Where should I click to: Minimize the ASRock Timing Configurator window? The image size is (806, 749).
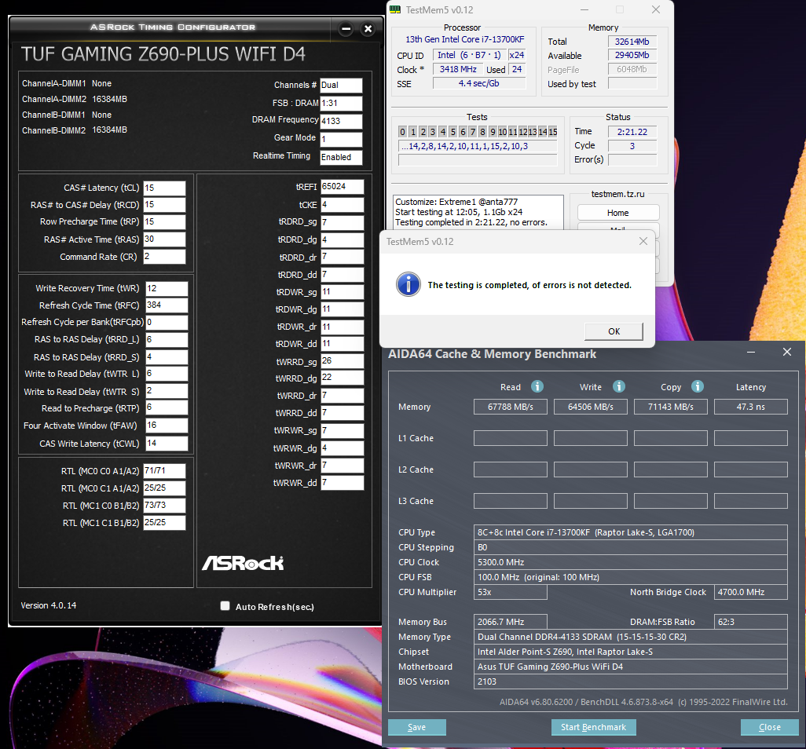point(346,29)
